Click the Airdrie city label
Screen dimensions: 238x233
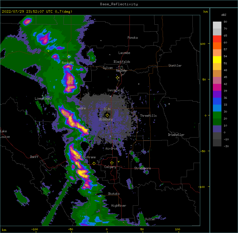[x=112, y=149]
